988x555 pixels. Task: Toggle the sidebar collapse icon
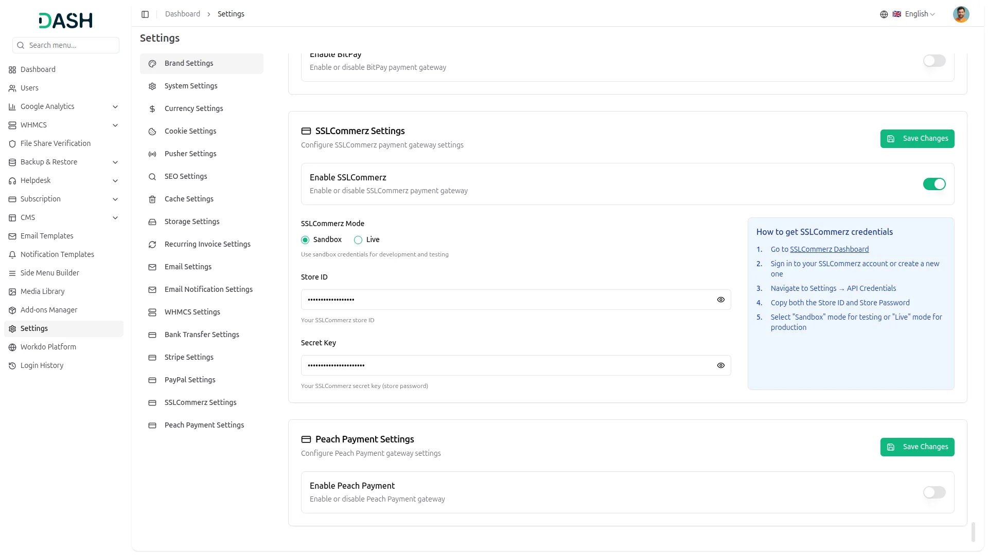(145, 14)
